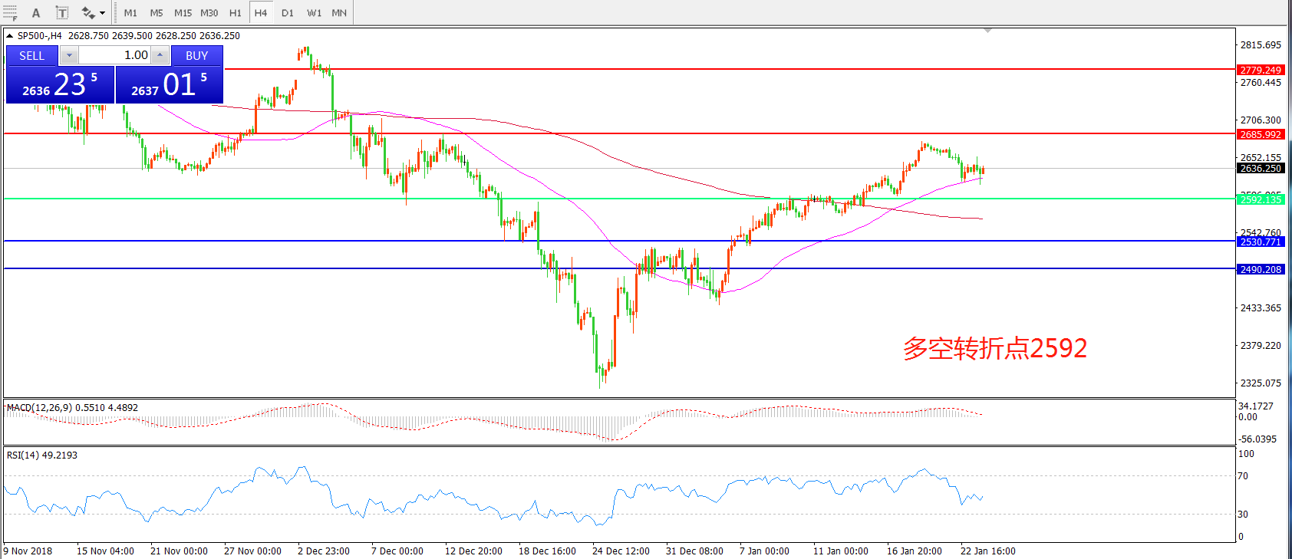Click the 1.00 lot volume field
This screenshot has width=1292, height=559.
pos(115,55)
